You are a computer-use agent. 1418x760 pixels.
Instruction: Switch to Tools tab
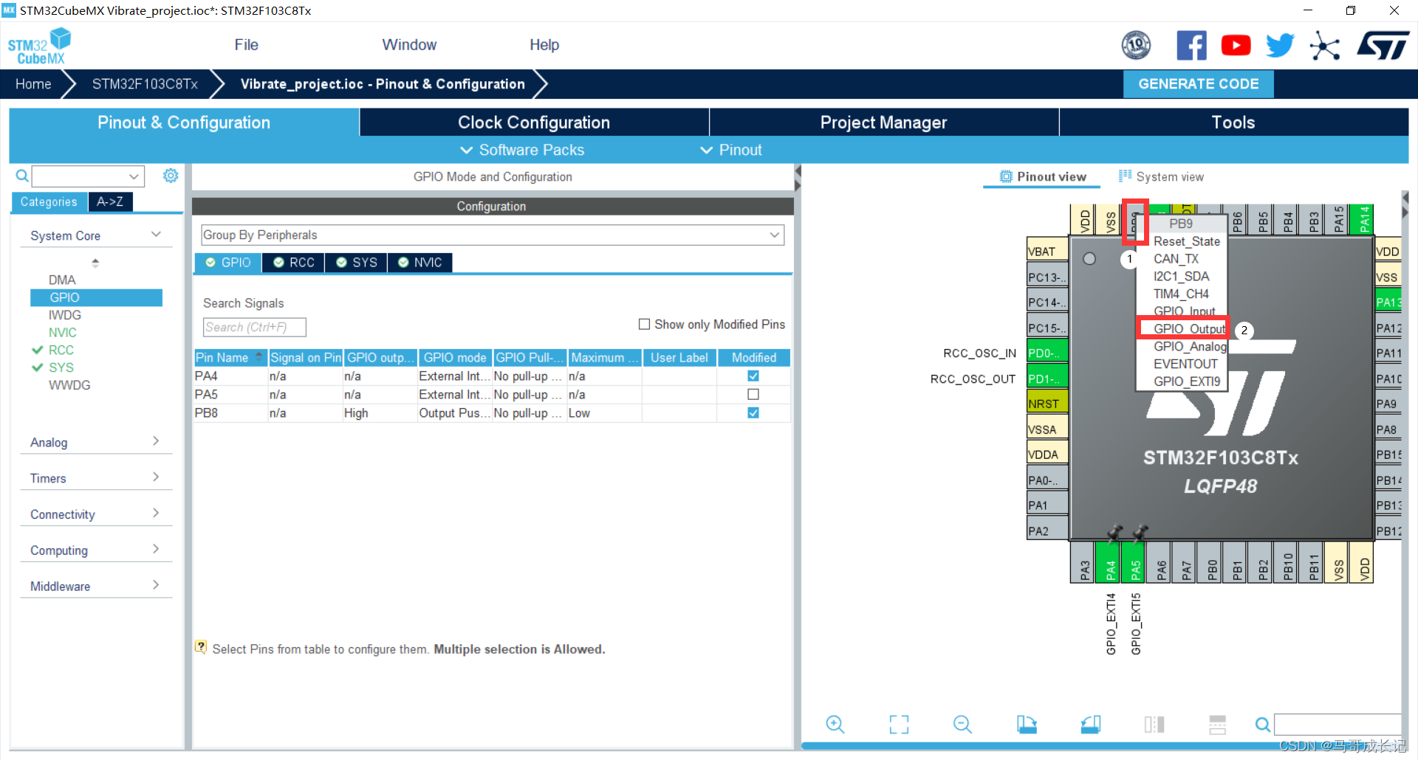coord(1233,122)
